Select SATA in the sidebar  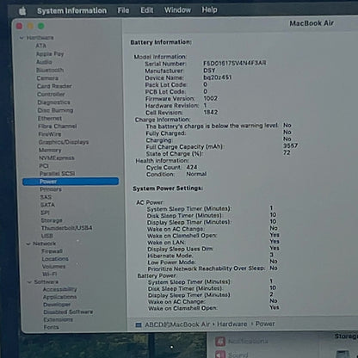tap(47, 205)
